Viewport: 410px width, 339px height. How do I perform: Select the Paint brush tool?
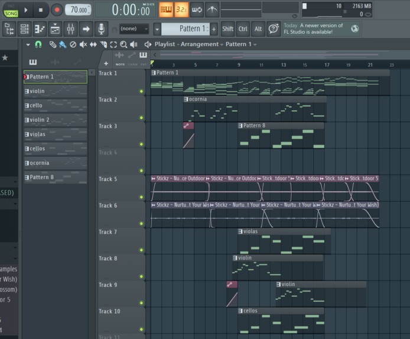[x=63, y=44]
